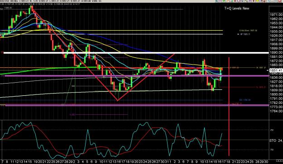Click the 1935.00 price axis label
The height and width of the screenshot is (164, 283).
276,32
